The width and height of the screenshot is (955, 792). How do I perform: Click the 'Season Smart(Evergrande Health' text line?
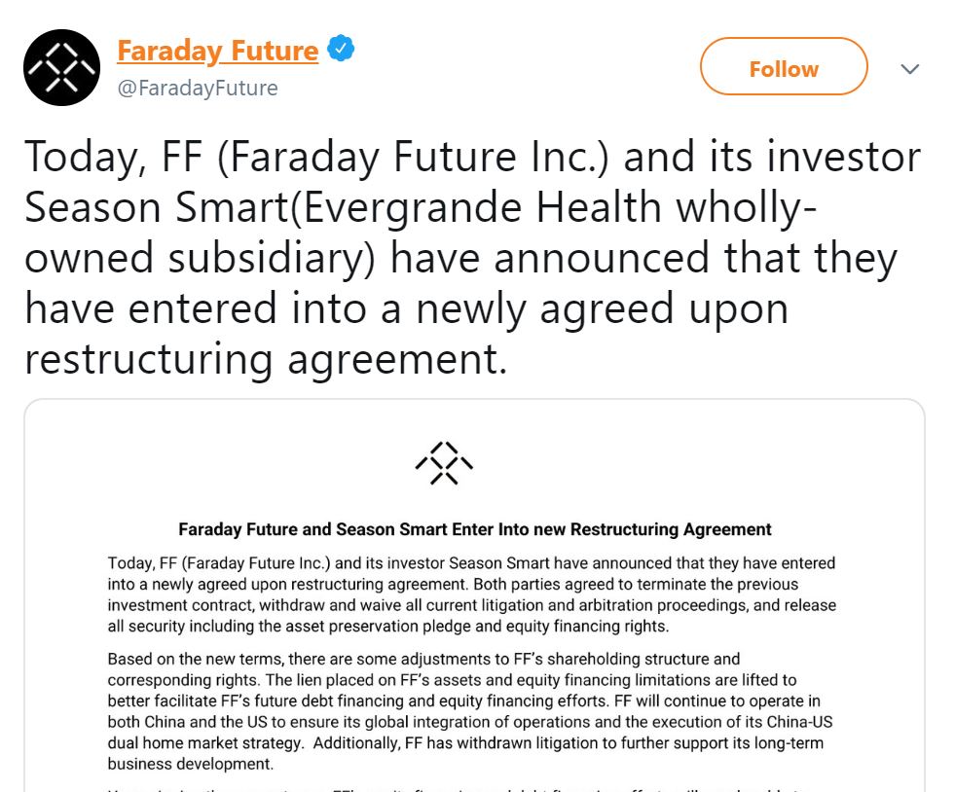[421, 207]
